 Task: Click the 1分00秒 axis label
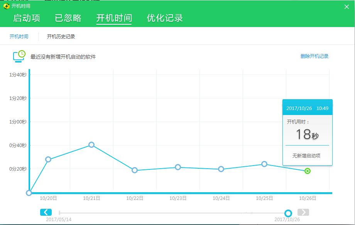pyautogui.click(x=18, y=122)
